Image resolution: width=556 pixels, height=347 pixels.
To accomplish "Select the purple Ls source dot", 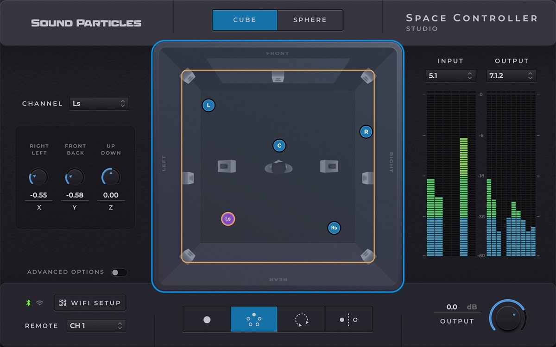I will [228, 218].
